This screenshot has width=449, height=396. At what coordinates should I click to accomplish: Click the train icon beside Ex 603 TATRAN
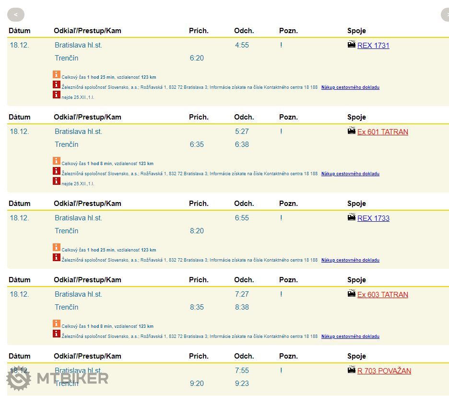coord(352,294)
